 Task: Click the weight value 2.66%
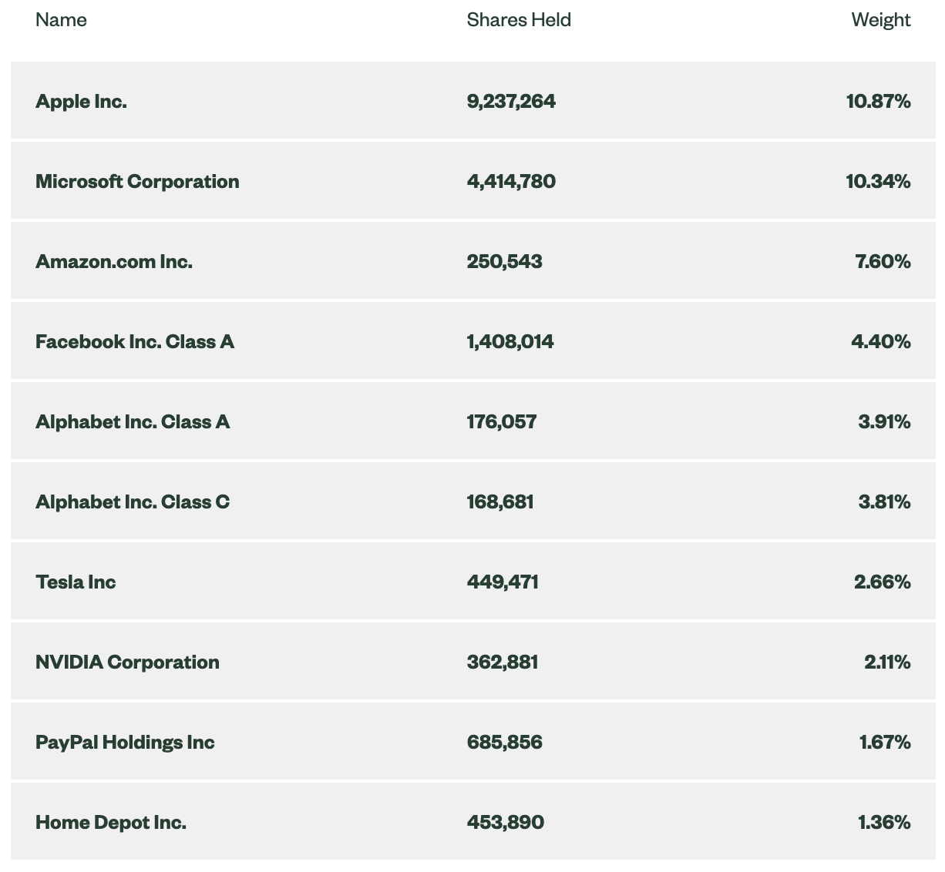tap(883, 582)
